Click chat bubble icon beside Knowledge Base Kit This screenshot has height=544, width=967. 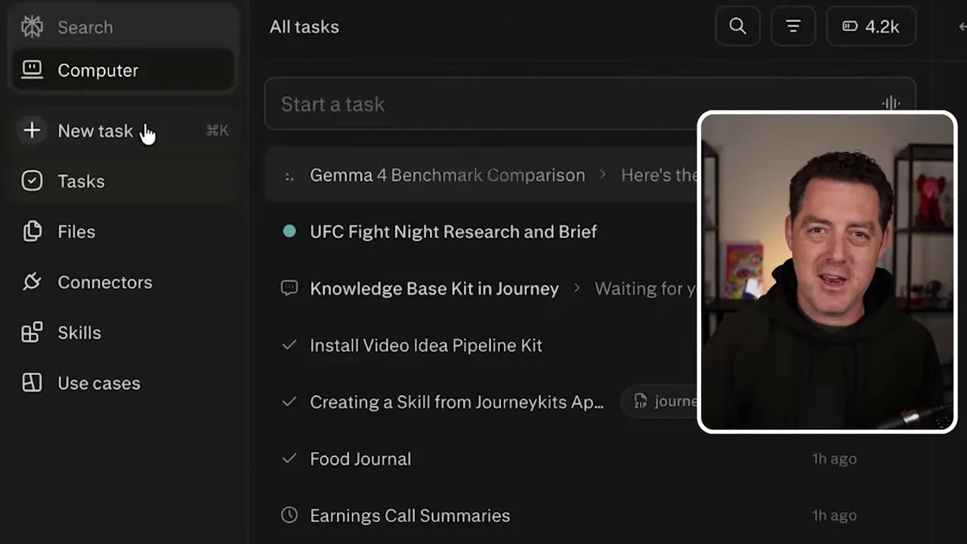[x=289, y=288]
